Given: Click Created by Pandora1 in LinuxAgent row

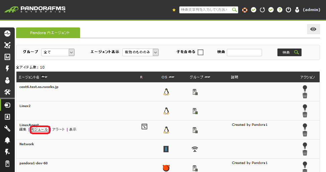Looking at the screenshot, I should click(250, 124).
